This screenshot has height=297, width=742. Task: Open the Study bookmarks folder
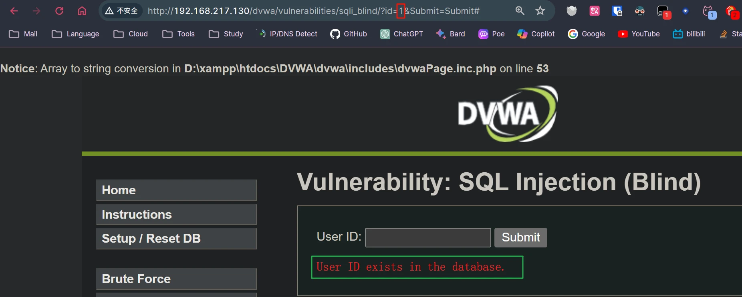tap(226, 34)
